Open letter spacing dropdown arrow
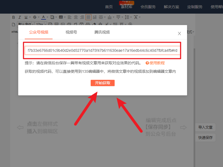Screen dimensions: 223x167 tap(140, 17)
